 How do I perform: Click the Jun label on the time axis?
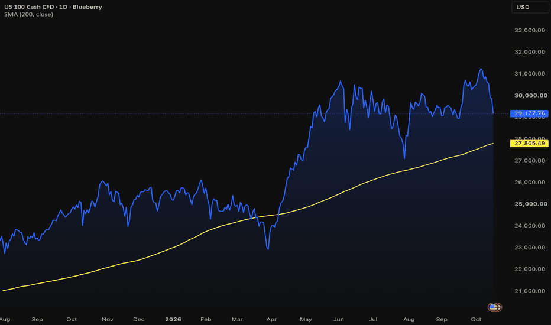(x=339, y=319)
